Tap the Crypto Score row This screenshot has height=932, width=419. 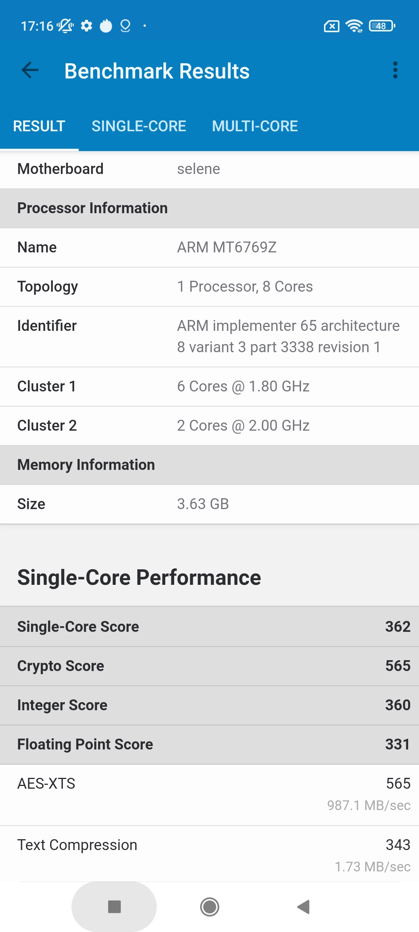pyautogui.click(x=209, y=666)
